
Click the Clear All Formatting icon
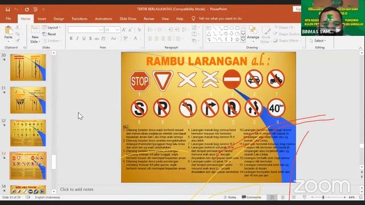(x=139, y=30)
